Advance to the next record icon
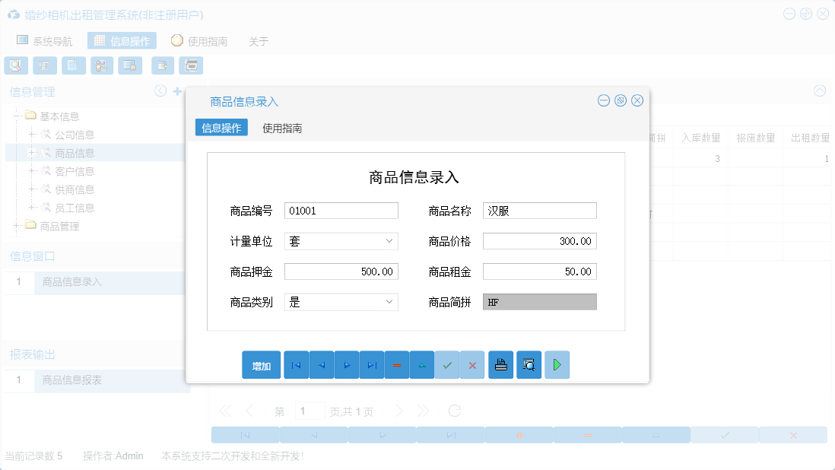Viewport: 835px width, 470px height. [346, 364]
